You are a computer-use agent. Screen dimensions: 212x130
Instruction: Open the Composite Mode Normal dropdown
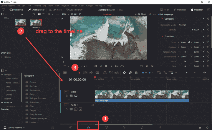point(187,25)
